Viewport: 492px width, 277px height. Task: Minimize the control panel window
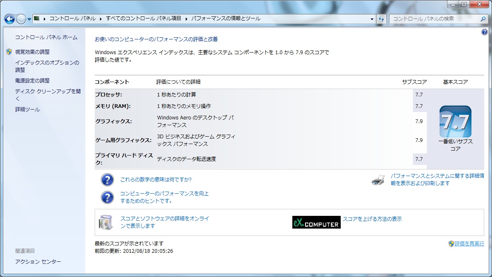[x=452, y=4]
